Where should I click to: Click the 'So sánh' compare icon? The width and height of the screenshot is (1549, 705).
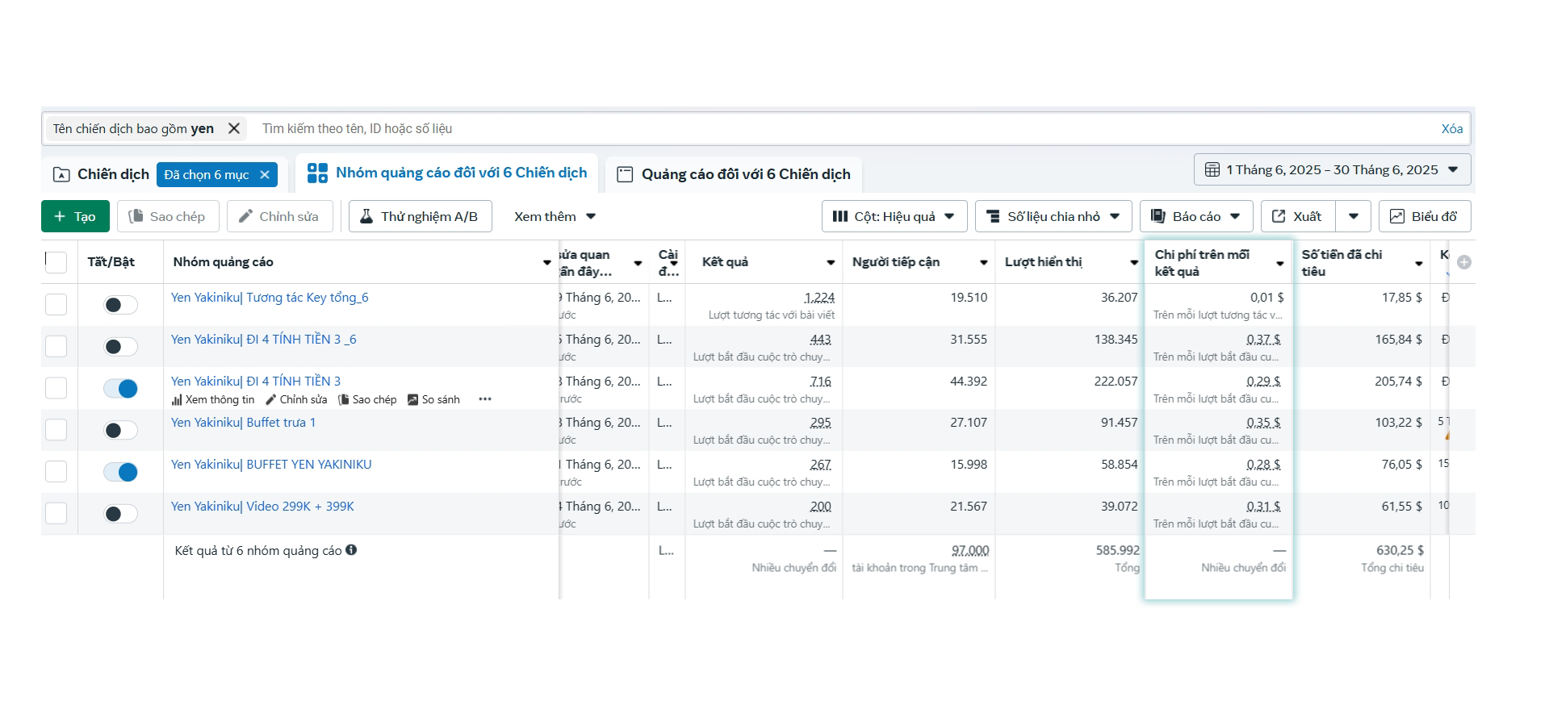point(412,400)
